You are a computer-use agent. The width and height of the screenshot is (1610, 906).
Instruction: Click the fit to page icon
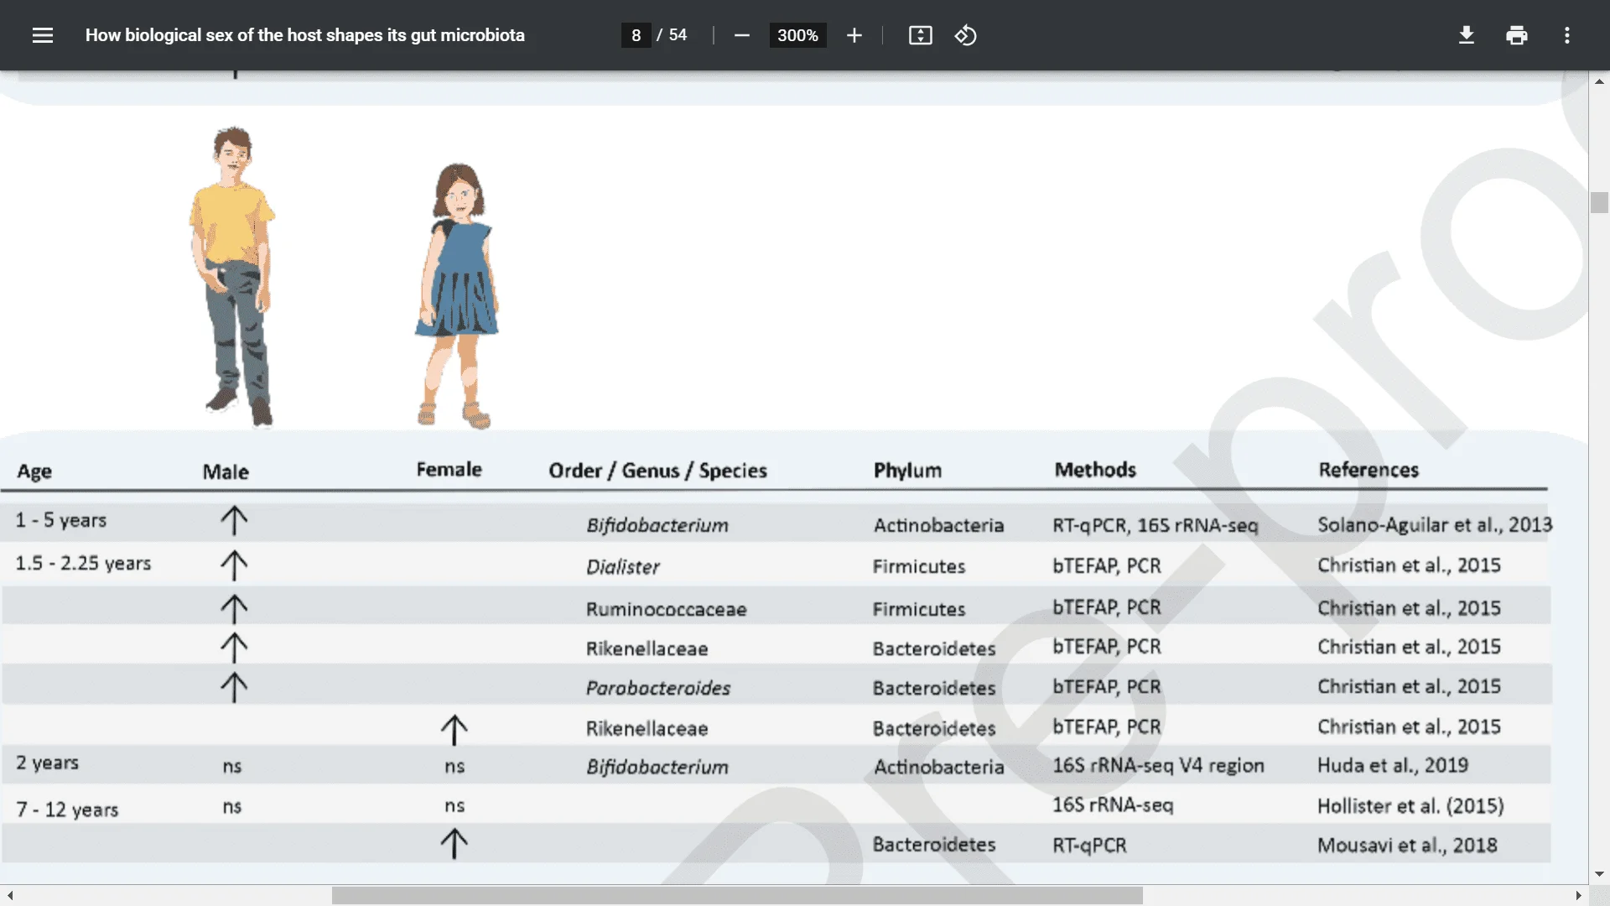pos(920,35)
